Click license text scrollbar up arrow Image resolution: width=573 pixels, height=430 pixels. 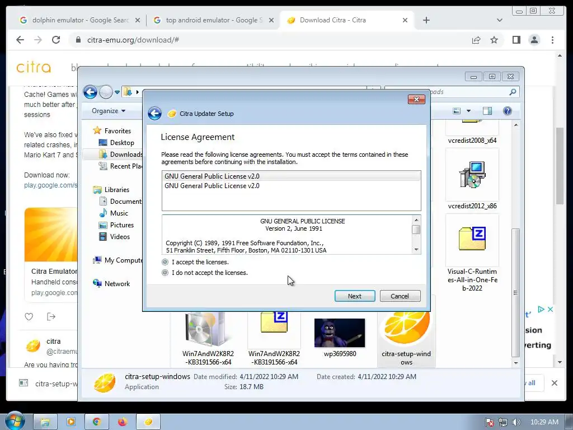click(416, 219)
